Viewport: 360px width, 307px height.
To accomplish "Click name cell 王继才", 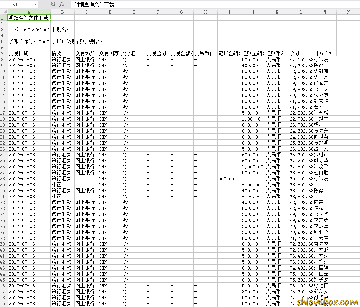I will pos(325,119).
